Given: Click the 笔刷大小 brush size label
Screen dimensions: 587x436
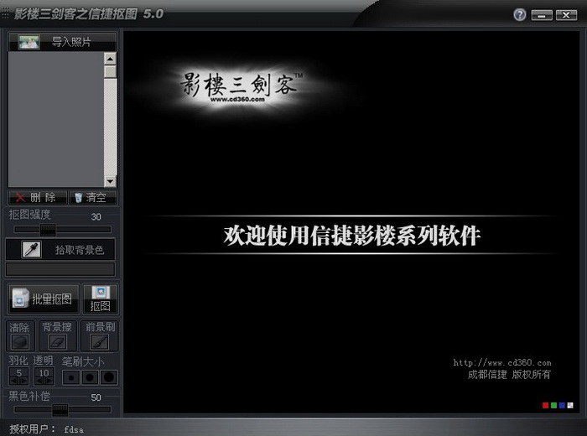Looking at the screenshot, I should [83, 361].
